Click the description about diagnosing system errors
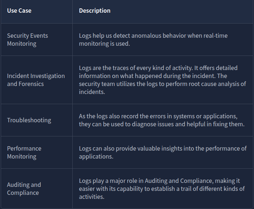Image resolution: width=254 pixels, height=209 pixels. click(161, 120)
